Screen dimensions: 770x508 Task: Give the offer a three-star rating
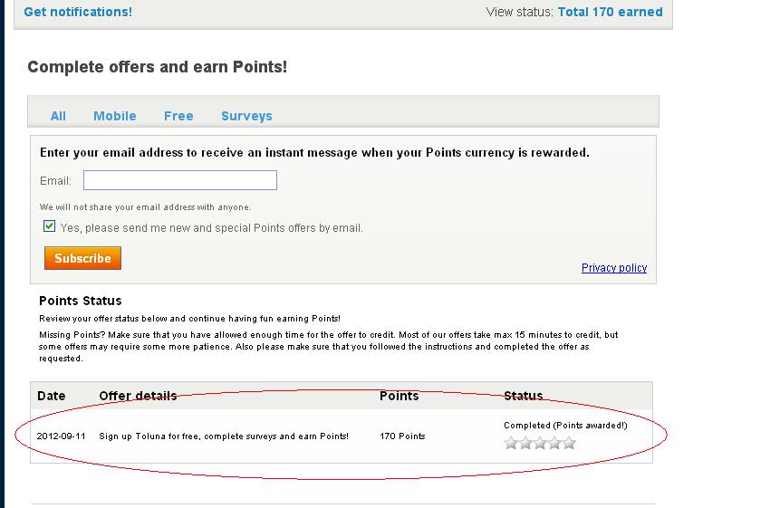point(540,443)
